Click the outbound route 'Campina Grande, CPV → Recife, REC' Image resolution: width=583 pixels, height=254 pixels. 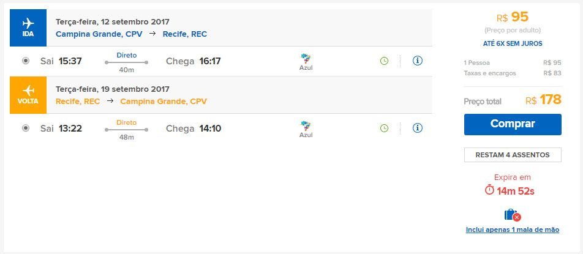point(131,34)
